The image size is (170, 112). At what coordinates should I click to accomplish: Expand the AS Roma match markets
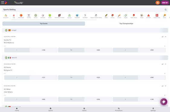point(165,64)
